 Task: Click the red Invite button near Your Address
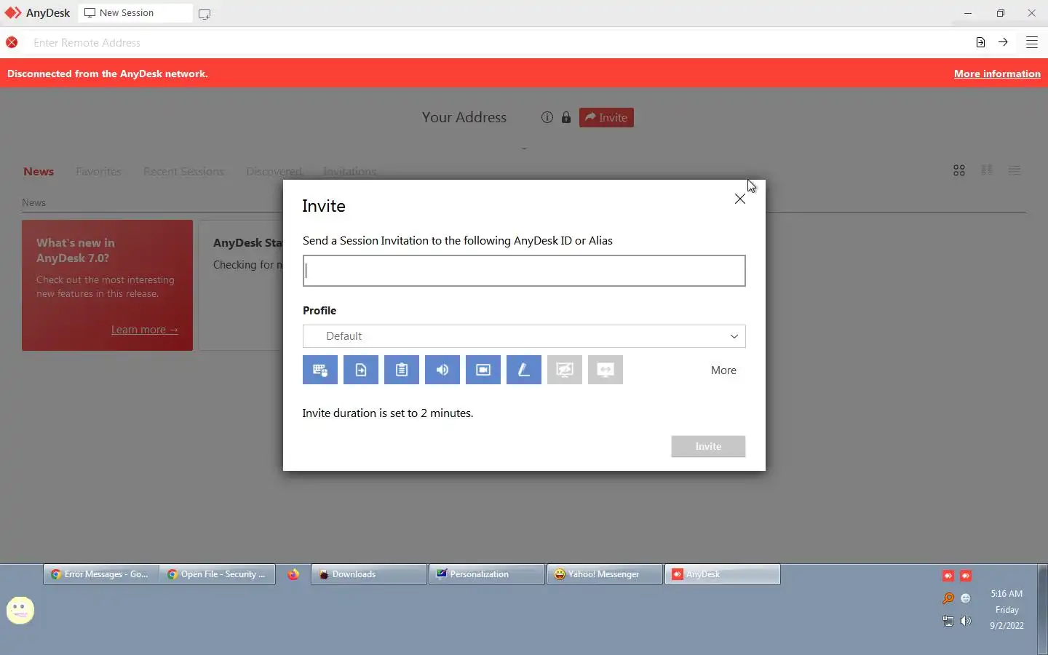(x=606, y=117)
